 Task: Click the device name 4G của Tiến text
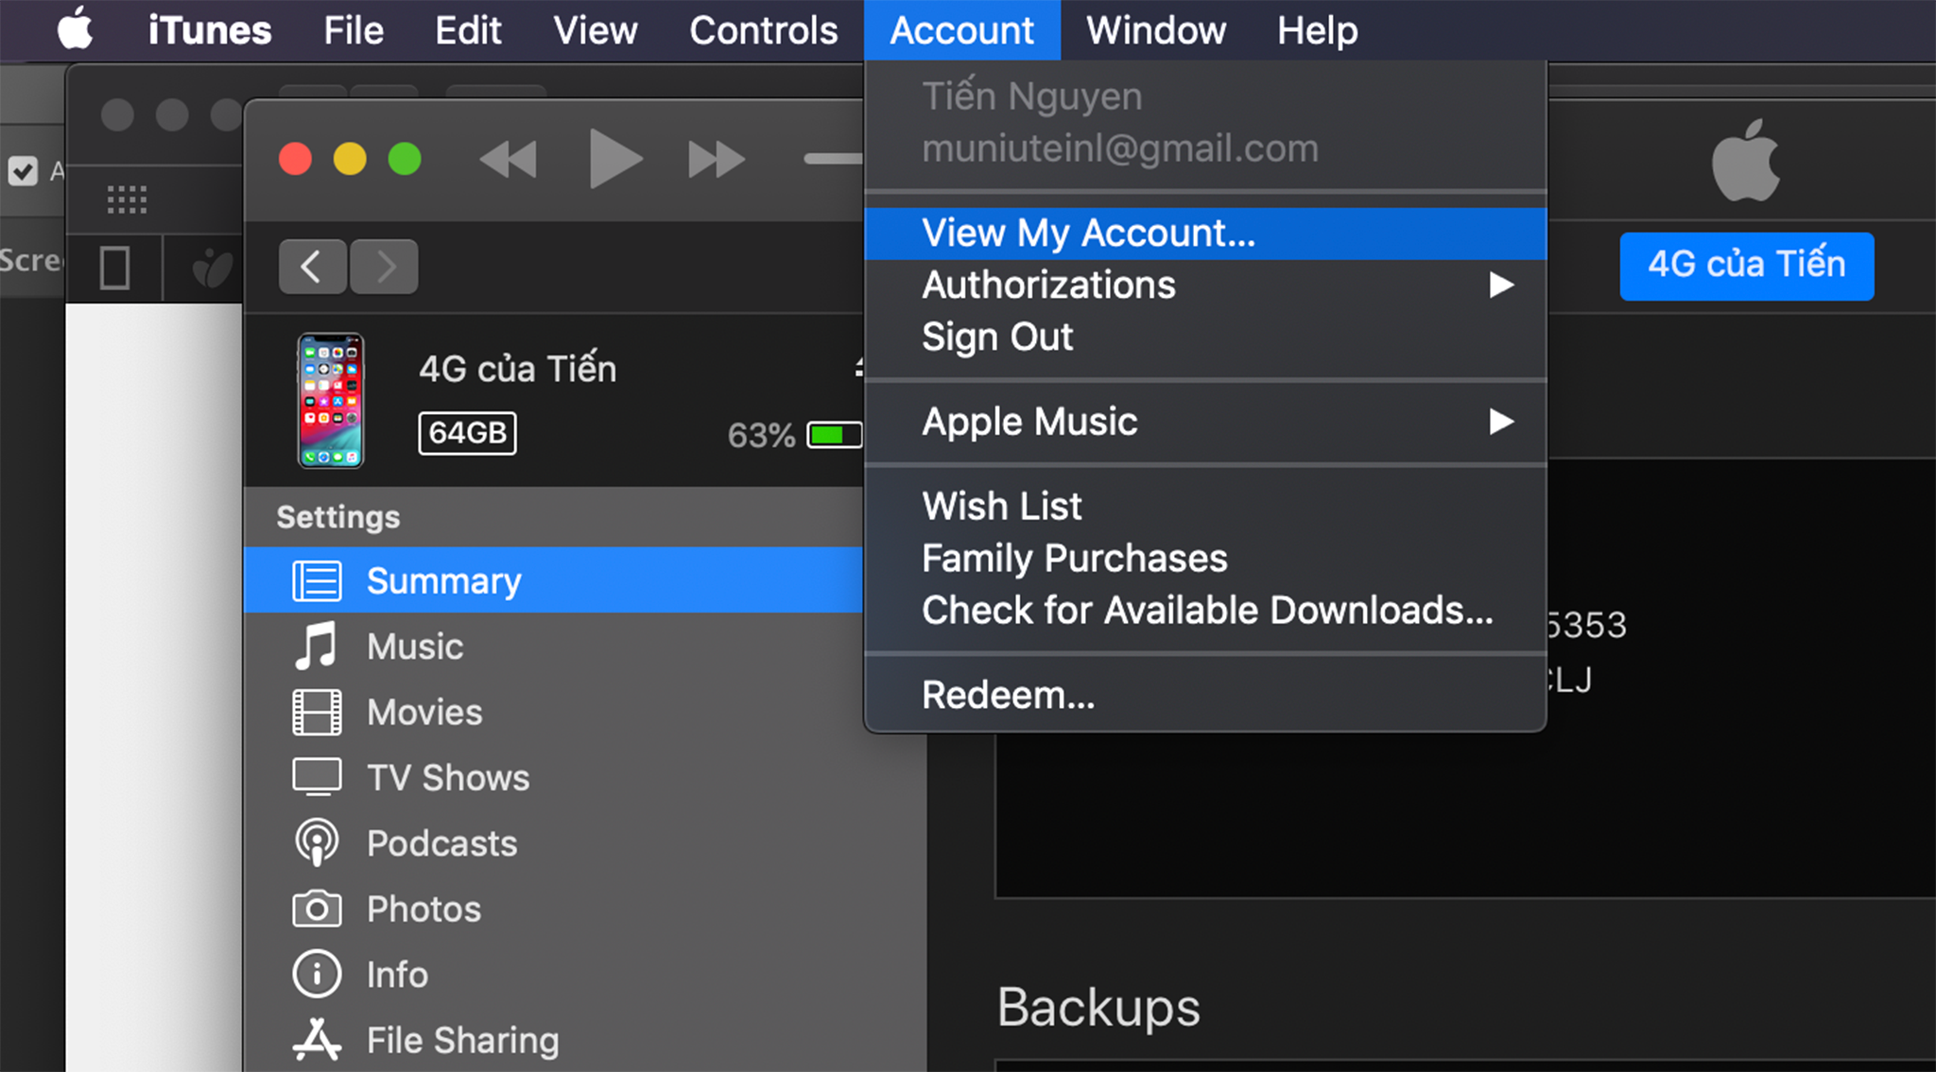coord(518,368)
